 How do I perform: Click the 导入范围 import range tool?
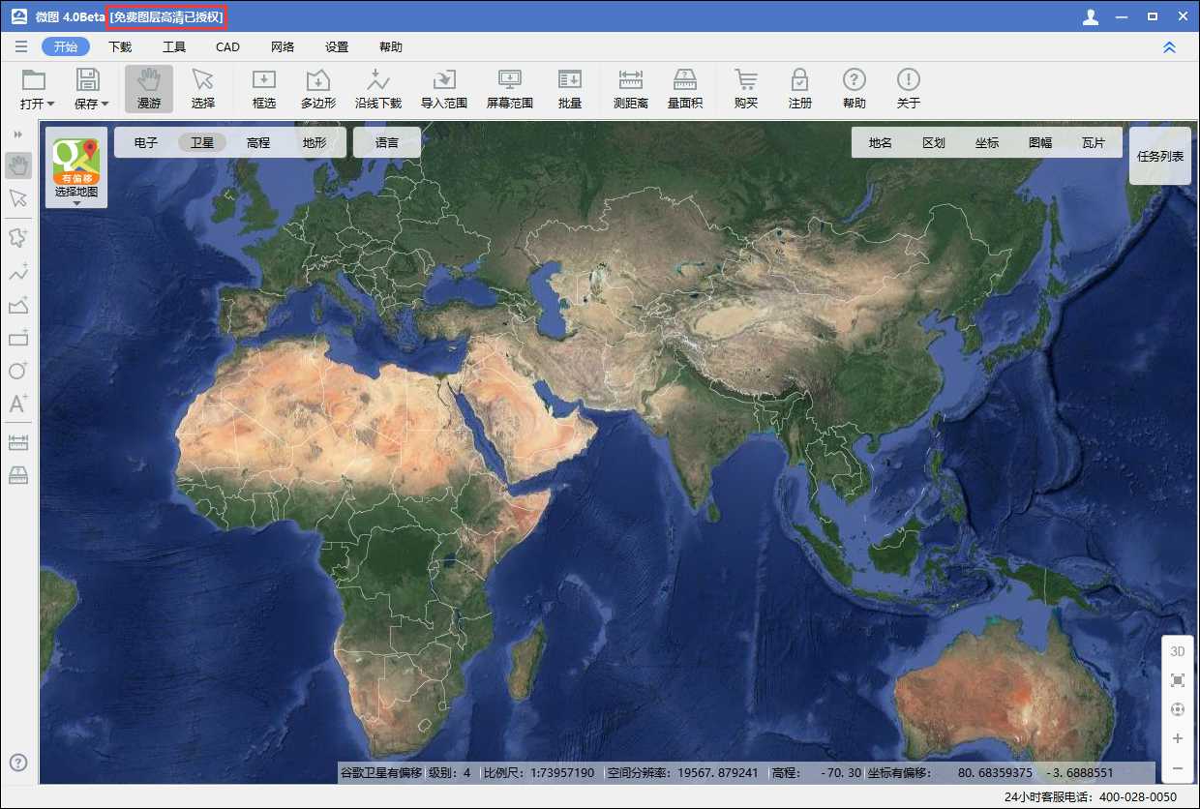(444, 88)
